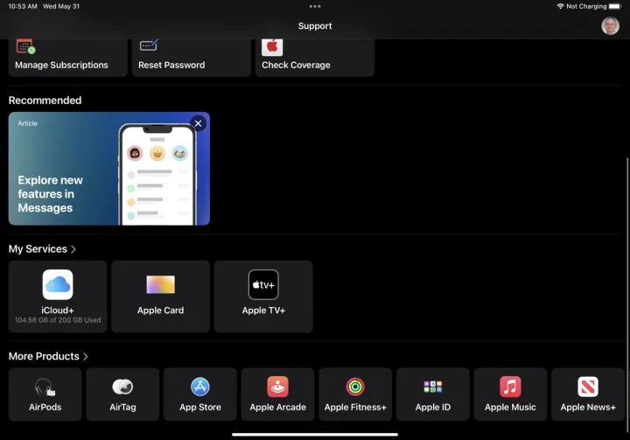Open the Explore new features in Messages article

96,175
